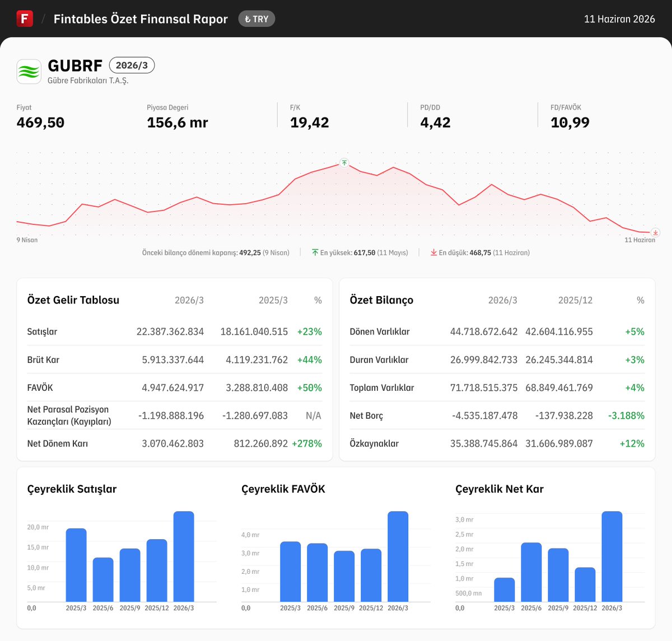The image size is (672, 641).
Task: Click the 500,0 mn axis label
Action: pyautogui.click(x=468, y=593)
